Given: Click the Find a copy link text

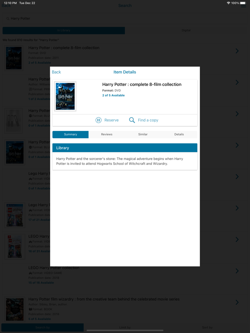Looking at the screenshot, I should tap(148, 120).
